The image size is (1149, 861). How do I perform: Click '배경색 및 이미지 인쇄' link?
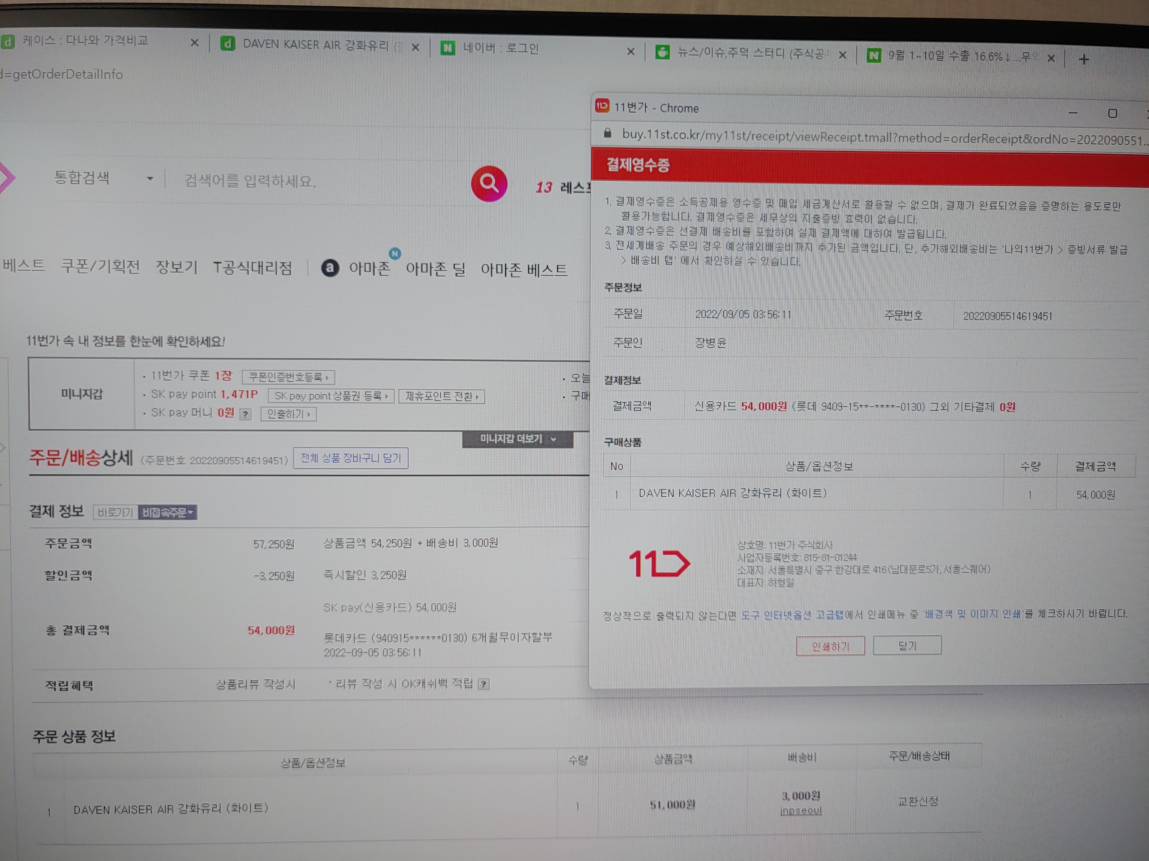pos(973,614)
